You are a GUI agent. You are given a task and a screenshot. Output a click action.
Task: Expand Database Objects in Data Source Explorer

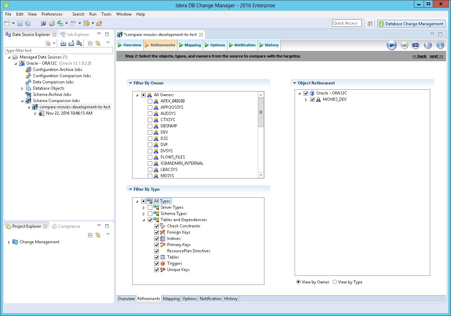pyautogui.click(x=22, y=89)
